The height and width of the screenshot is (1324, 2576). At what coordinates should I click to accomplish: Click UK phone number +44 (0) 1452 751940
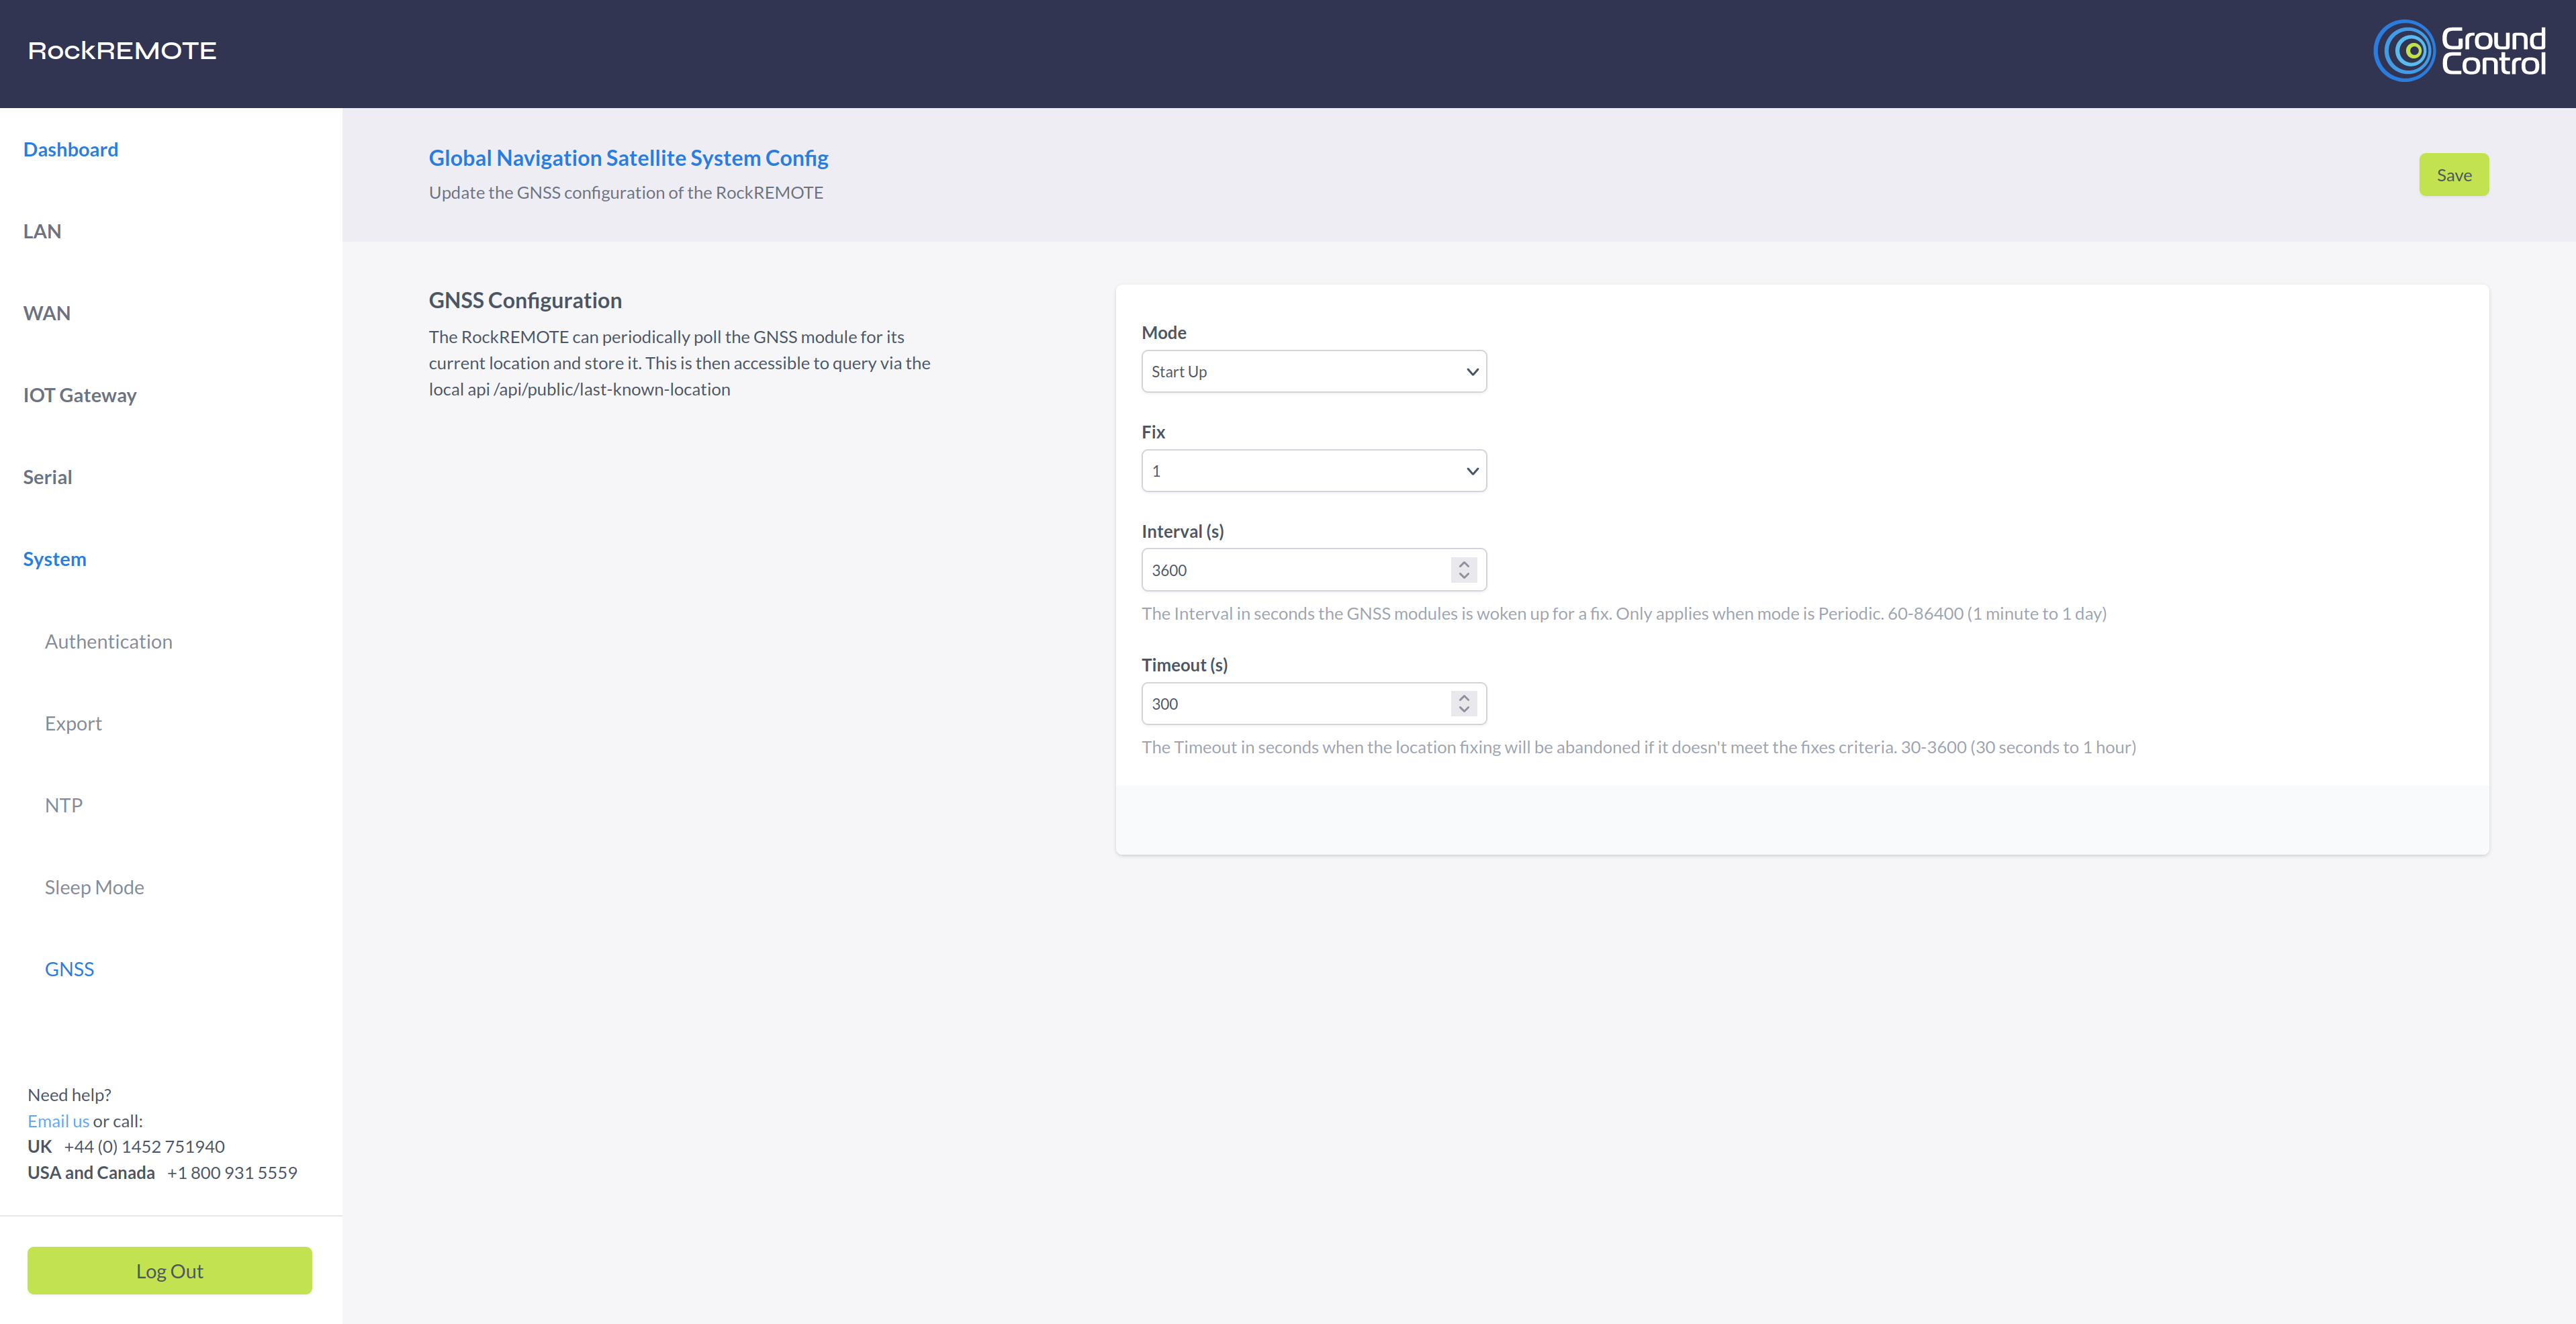144,1146
